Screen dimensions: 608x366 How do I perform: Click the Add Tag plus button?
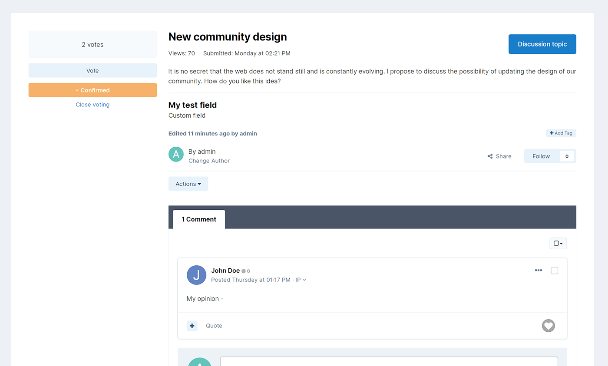561,133
